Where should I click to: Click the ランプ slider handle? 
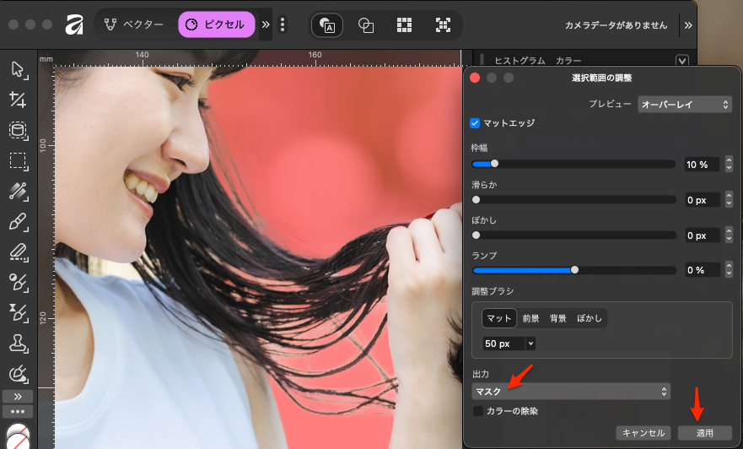click(x=574, y=270)
